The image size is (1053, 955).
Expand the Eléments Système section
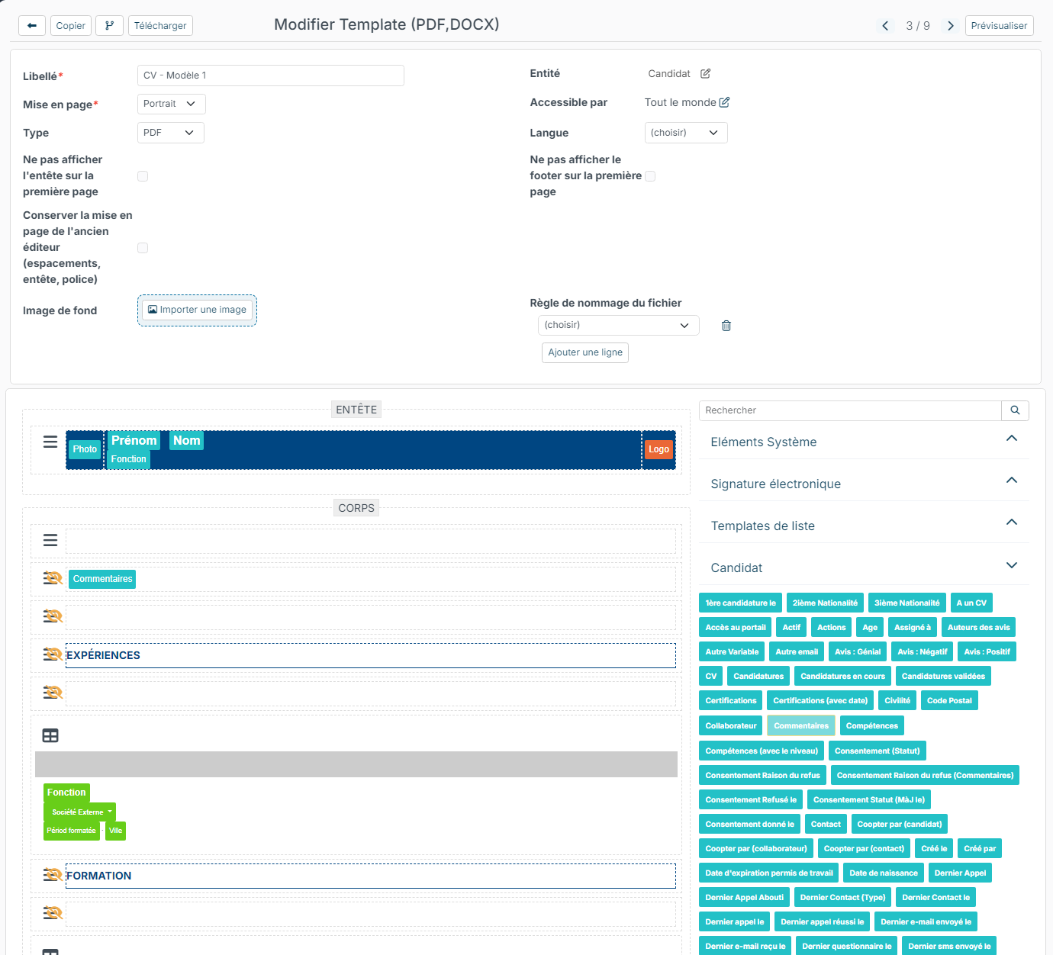(x=864, y=442)
